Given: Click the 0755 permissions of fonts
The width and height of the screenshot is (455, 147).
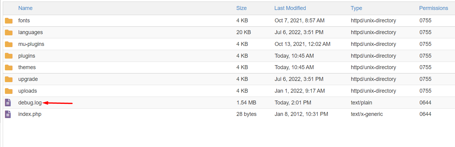Looking at the screenshot, I should (425, 21).
